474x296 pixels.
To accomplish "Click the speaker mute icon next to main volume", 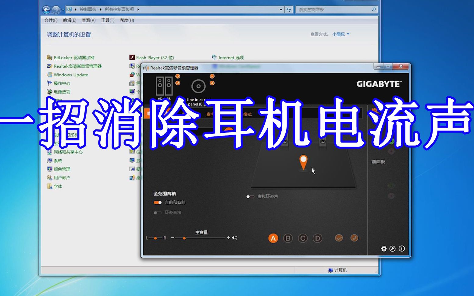I will point(234,238).
